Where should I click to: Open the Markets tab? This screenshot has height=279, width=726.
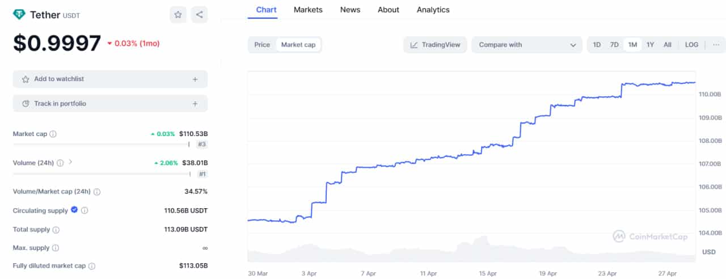(308, 10)
